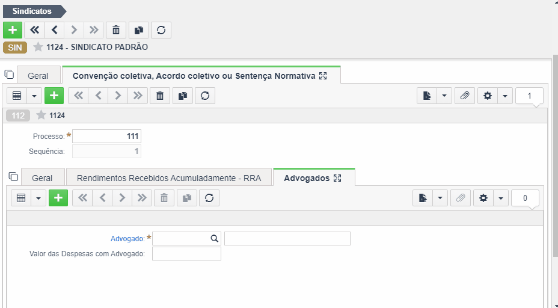Focus Valor das Despesas com Advogado field
Image resolution: width=558 pixels, height=308 pixels.
pos(186,254)
